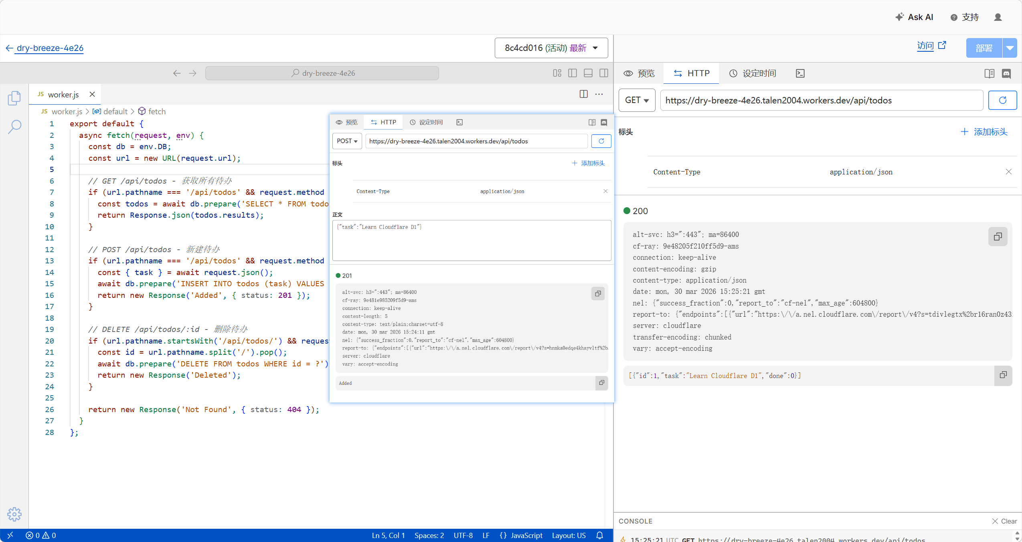This screenshot has height=542, width=1022.
Task: Click the request URL input field
Action: coord(821,100)
